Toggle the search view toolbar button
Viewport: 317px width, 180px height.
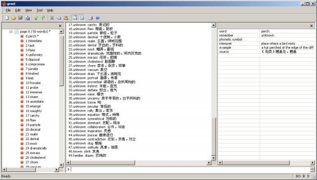tap(75, 18)
